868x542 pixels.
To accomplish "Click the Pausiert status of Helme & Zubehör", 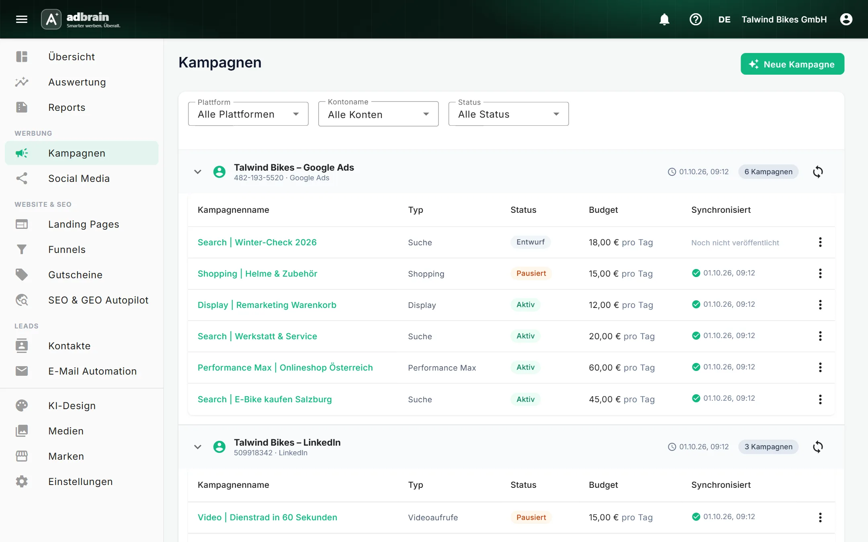I will point(531,273).
